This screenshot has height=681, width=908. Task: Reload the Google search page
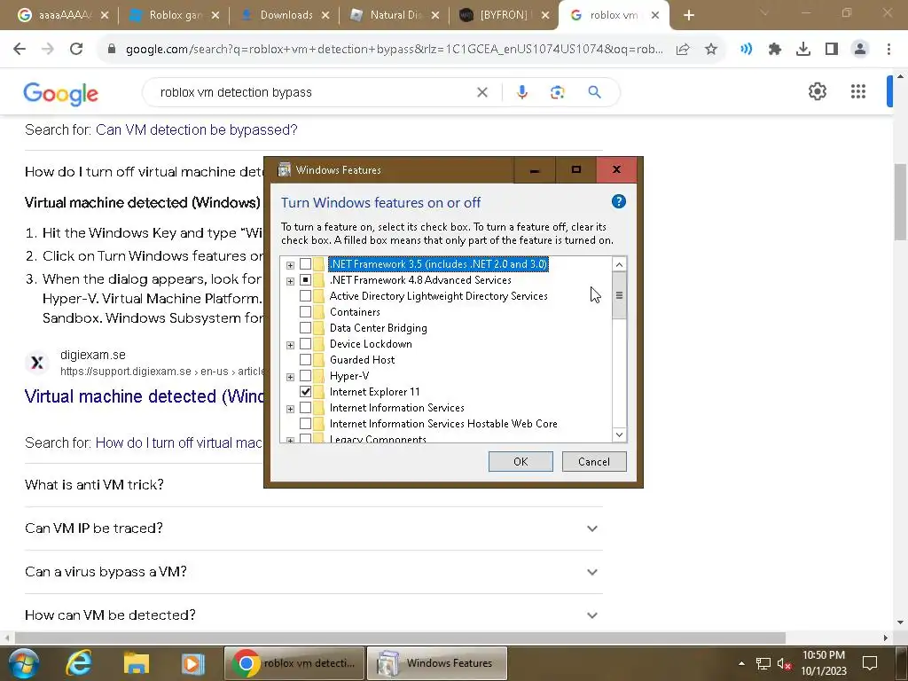click(x=76, y=50)
